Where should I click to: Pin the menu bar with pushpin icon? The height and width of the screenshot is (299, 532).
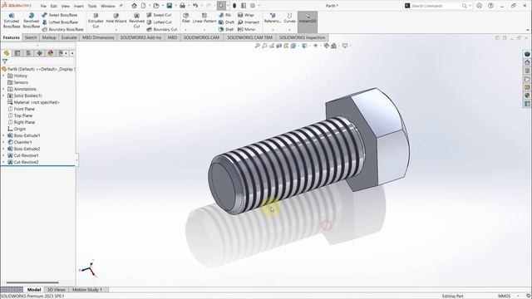pos(121,6)
